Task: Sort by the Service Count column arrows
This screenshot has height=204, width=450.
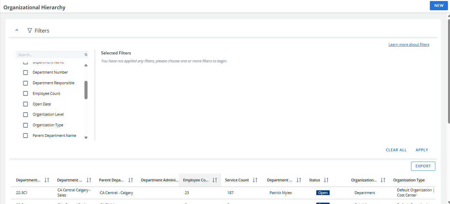Action: coord(255,180)
